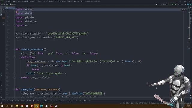Click the blue round icon in toolbar
The width and height of the screenshot is (192, 108).
(x=188, y=4)
